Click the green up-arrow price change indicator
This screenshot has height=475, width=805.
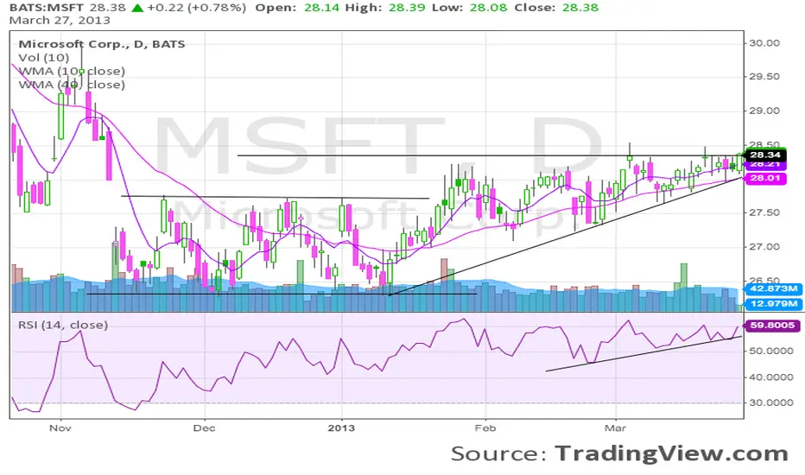click(x=137, y=8)
